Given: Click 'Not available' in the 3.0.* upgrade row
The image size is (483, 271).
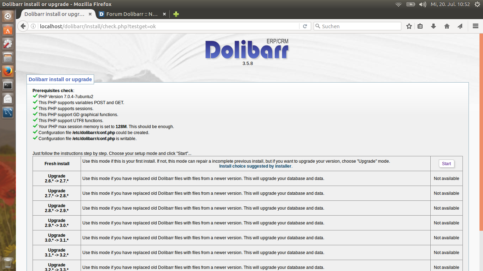Looking at the screenshot, I should (446, 238).
